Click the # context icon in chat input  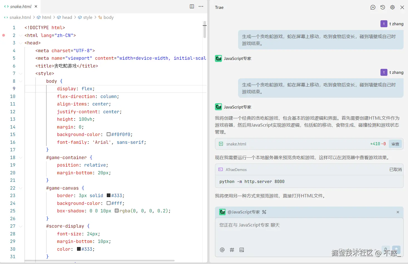(232, 250)
